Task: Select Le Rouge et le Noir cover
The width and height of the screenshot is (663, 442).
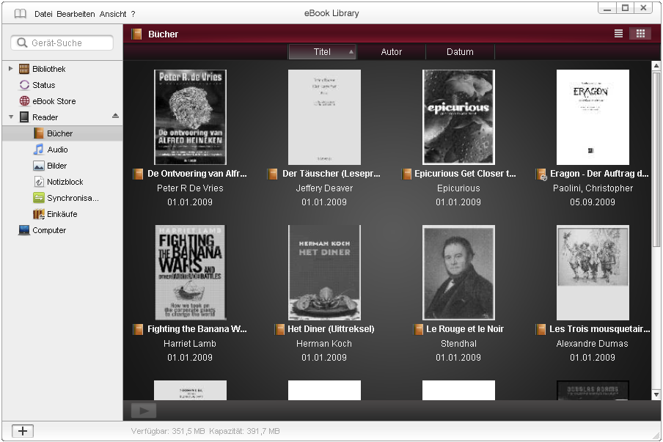Action: (x=458, y=273)
